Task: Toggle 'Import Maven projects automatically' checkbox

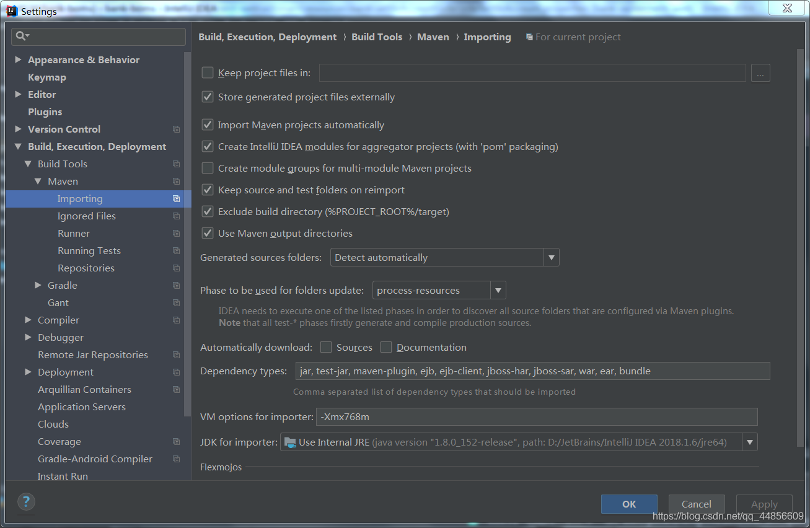Action: pyautogui.click(x=208, y=125)
